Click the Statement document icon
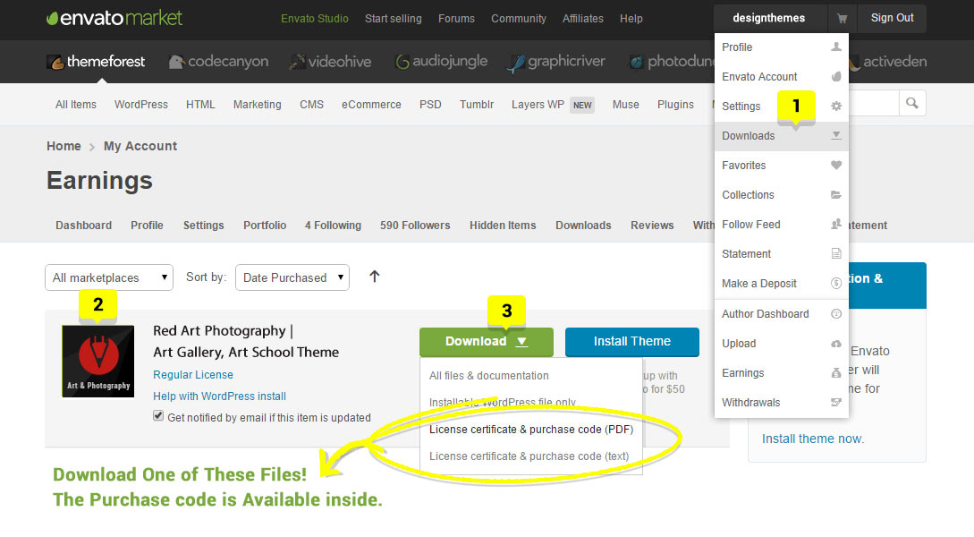Screen dimensions: 974x537 coord(835,254)
